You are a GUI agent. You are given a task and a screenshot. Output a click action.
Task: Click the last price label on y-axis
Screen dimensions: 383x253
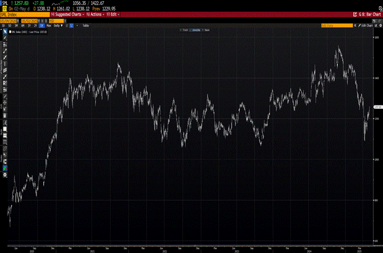tap(378, 107)
